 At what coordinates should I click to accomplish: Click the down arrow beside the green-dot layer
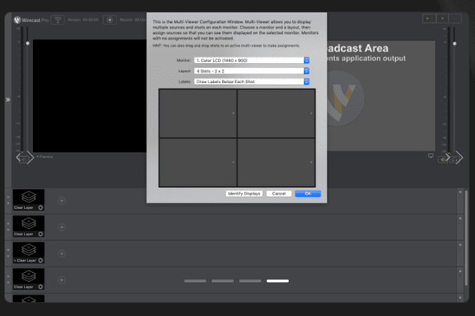click(x=8, y=256)
